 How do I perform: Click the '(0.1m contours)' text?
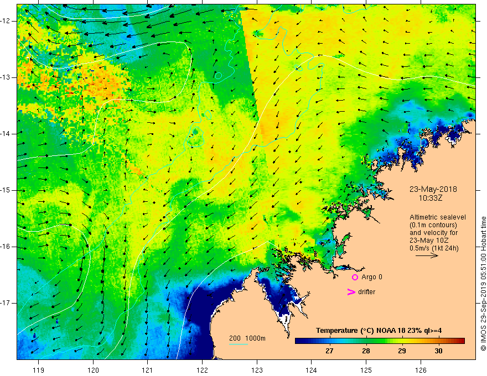pos(433,225)
